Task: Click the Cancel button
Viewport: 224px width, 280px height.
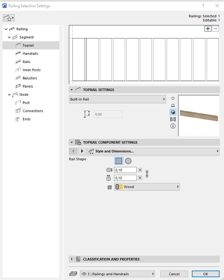Action: [x=174, y=274]
